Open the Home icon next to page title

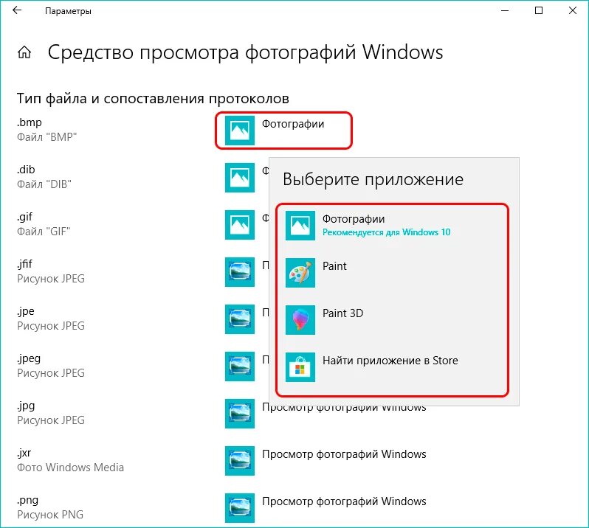click(24, 52)
